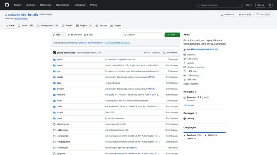Click the functions folder icon
Viewport: 277px width, 155px height.
(x=54, y=95)
